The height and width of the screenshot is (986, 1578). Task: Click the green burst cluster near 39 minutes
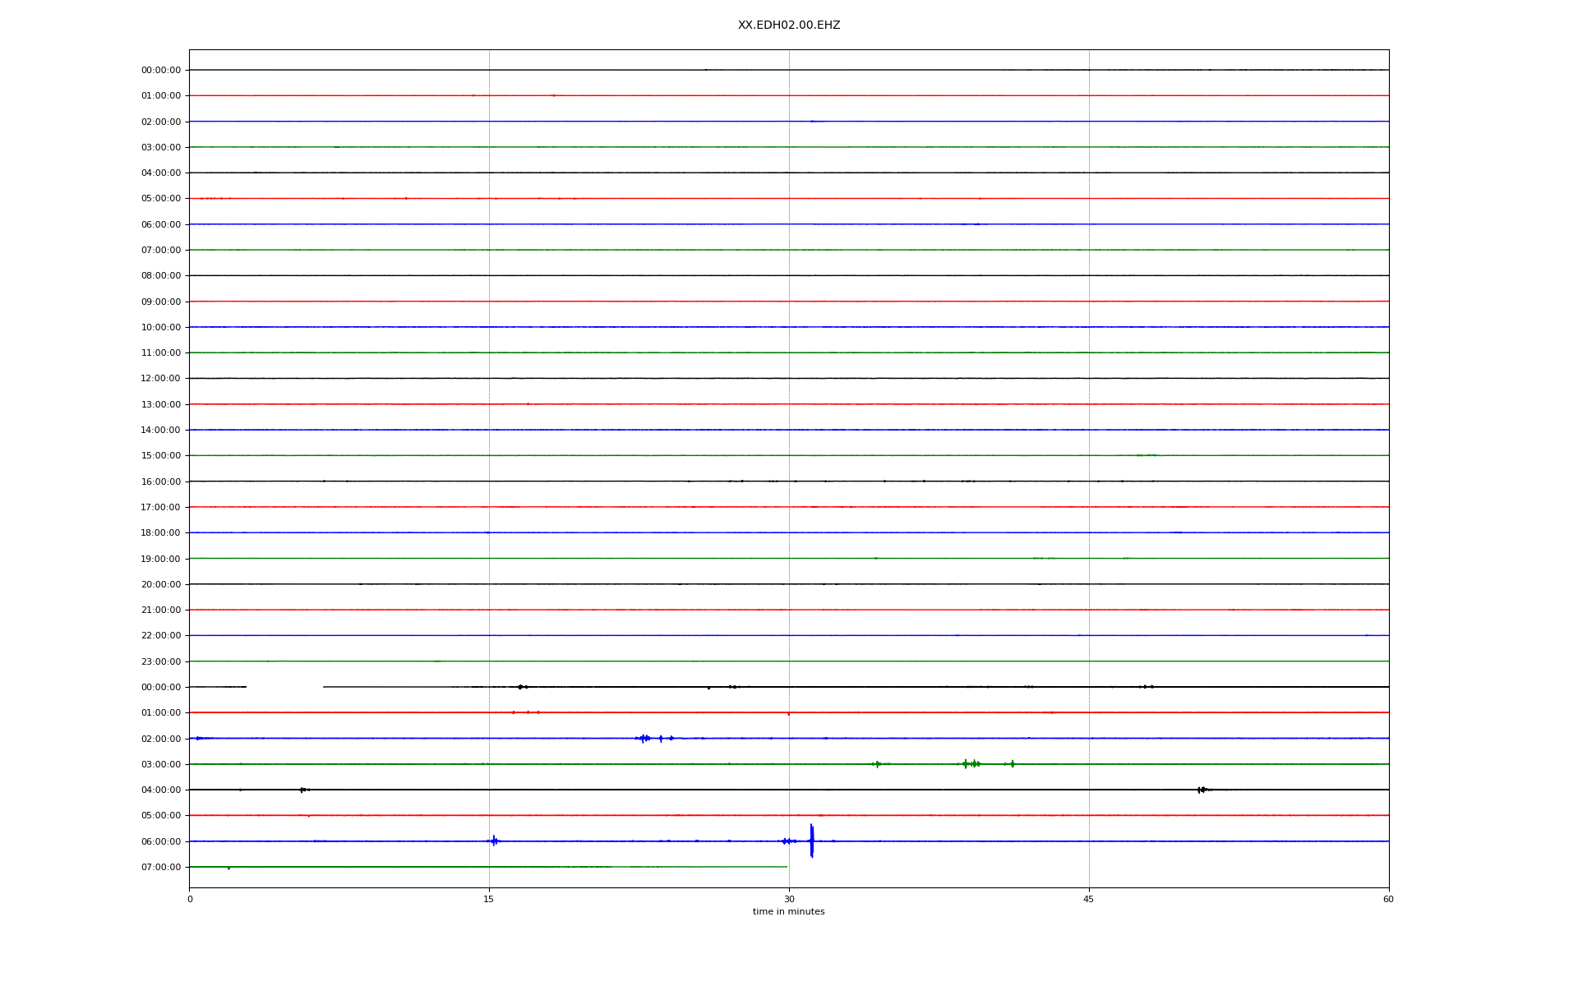[x=971, y=764]
